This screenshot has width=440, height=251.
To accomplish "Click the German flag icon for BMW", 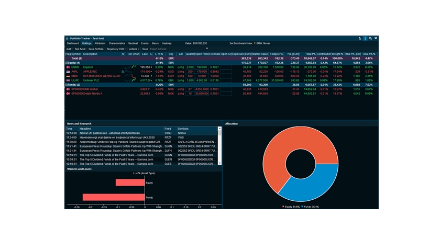I will pyautogui.click(x=68, y=76).
